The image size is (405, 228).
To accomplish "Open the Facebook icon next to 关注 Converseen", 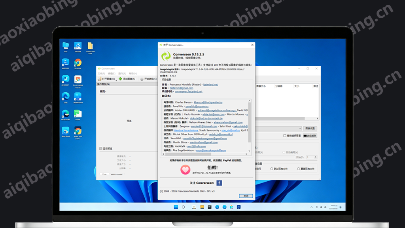I will click(x=219, y=183).
